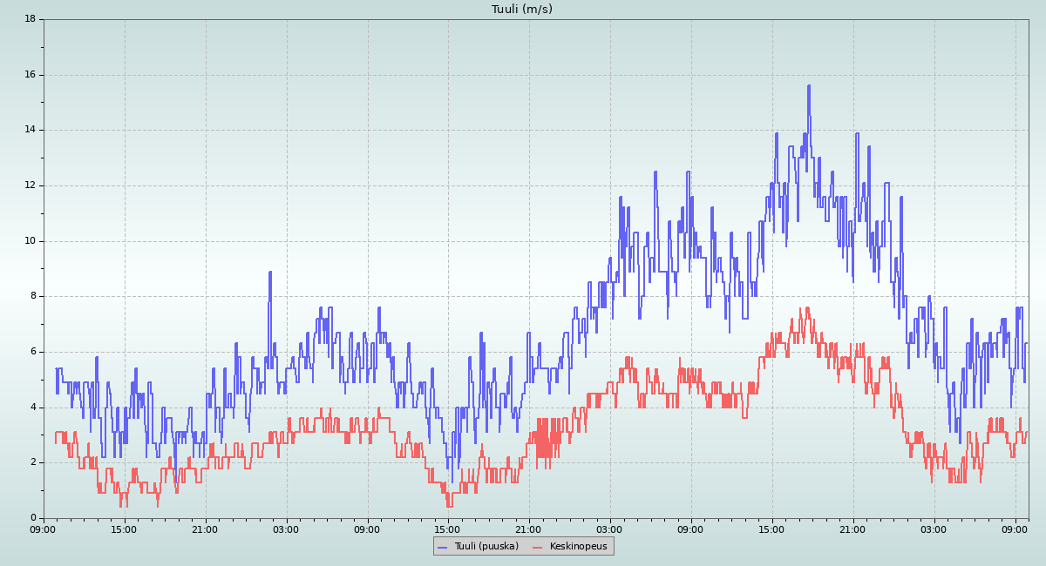The image size is (1046, 566).
Task: Click the y-axis label 14
Action: point(30,130)
